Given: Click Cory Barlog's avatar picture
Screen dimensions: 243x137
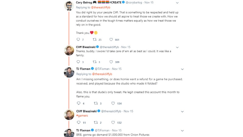Looking at the screenshot, I should pyautogui.click(x=69, y=6).
